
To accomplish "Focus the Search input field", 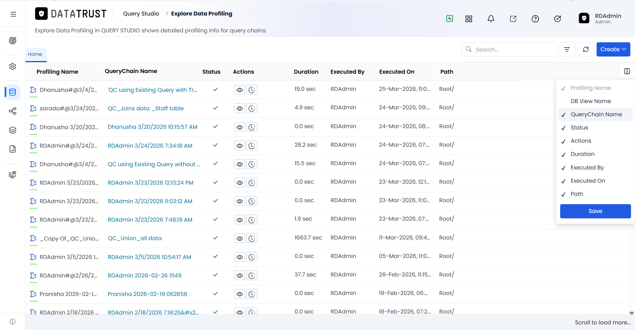I will 509,49.
